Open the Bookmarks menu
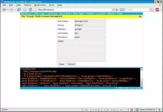The width and height of the screenshot is (163, 112). coord(40,5)
